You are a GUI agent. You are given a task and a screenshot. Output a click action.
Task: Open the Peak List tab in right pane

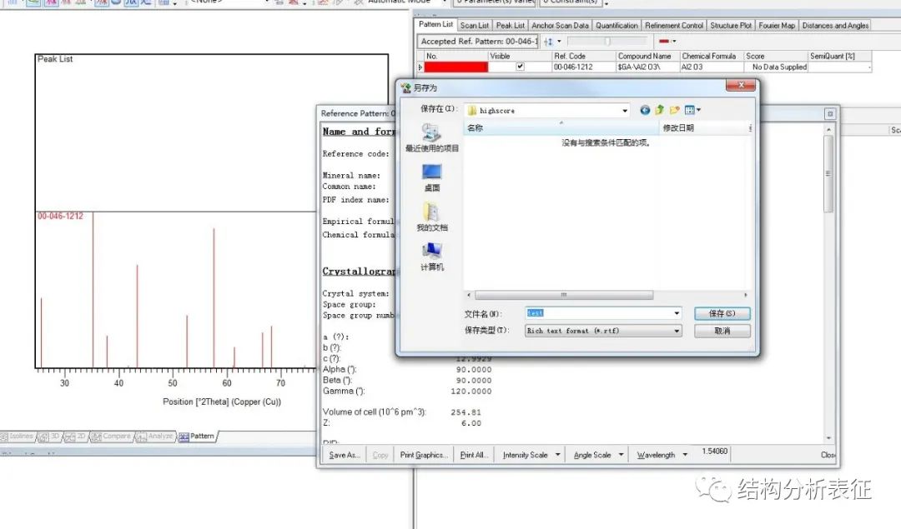[511, 25]
